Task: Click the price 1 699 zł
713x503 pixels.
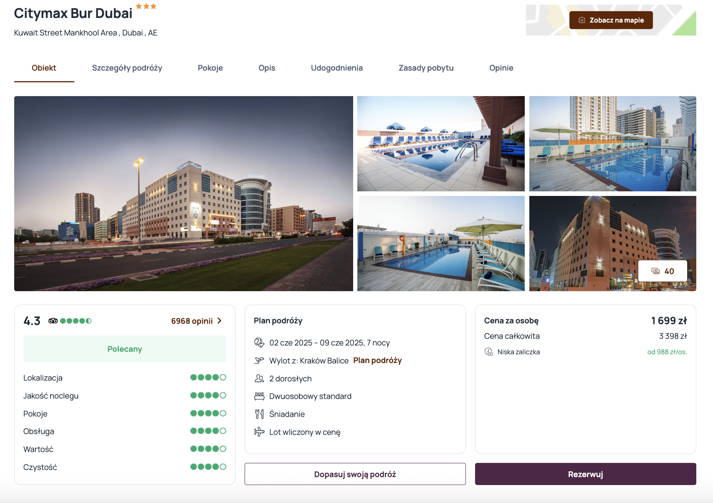Action: [669, 321]
